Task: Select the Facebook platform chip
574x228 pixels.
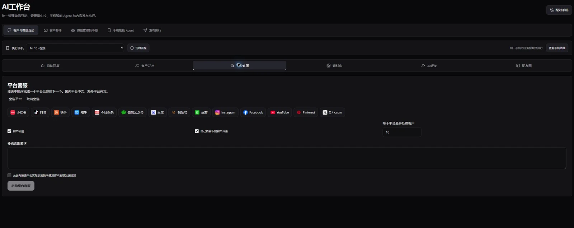Action: (253, 112)
